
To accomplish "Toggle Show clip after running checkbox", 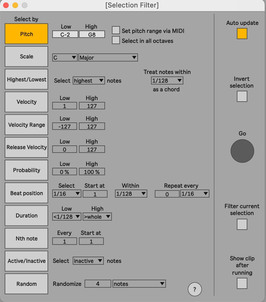I will click(242, 283).
